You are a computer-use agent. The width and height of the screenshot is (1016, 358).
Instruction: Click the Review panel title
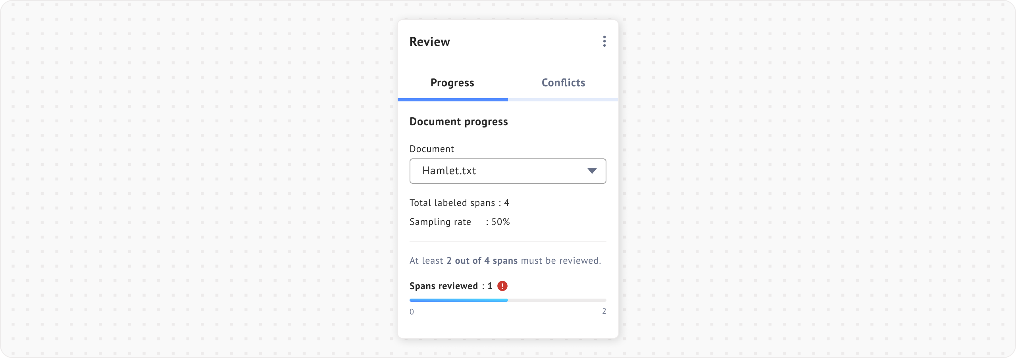click(429, 42)
